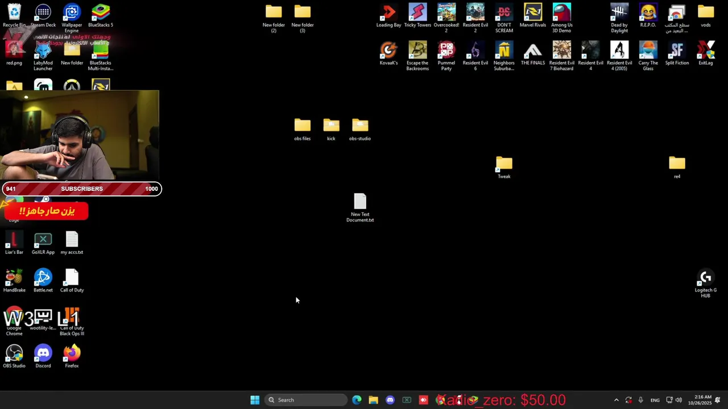This screenshot has height=409, width=728.
Task: Open Dead by Daylight shortcut
Action: pyautogui.click(x=619, y=18)
